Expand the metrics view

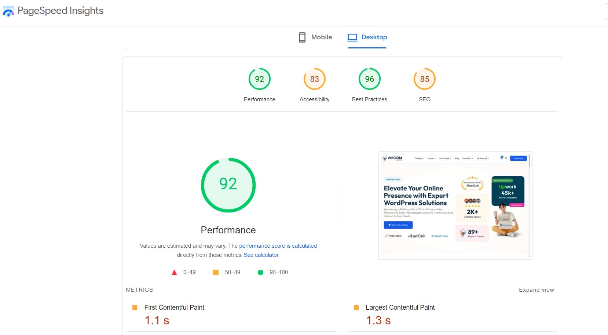[x=536, y=290]
